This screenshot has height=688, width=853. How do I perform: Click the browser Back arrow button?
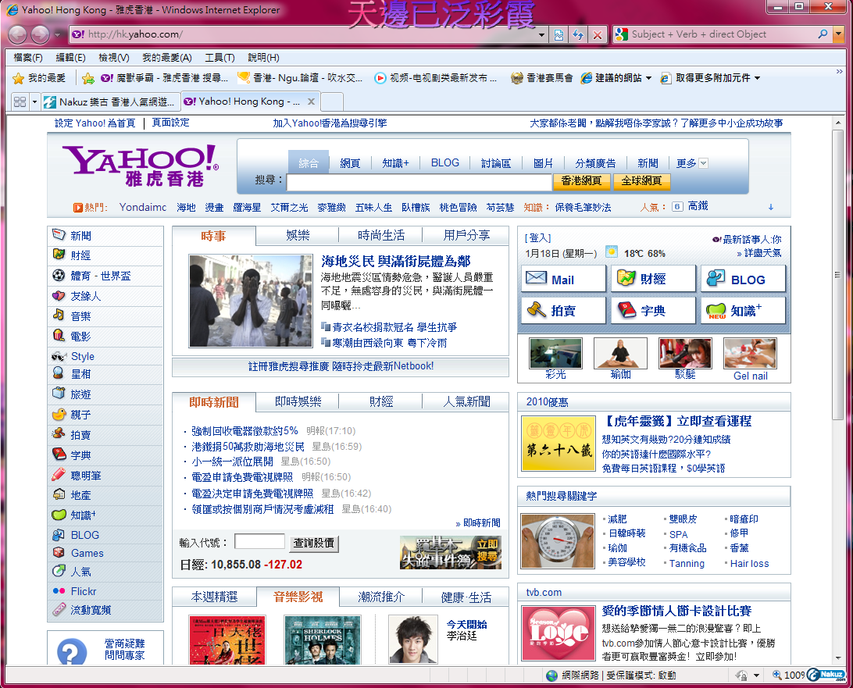[x=17, y=34]
